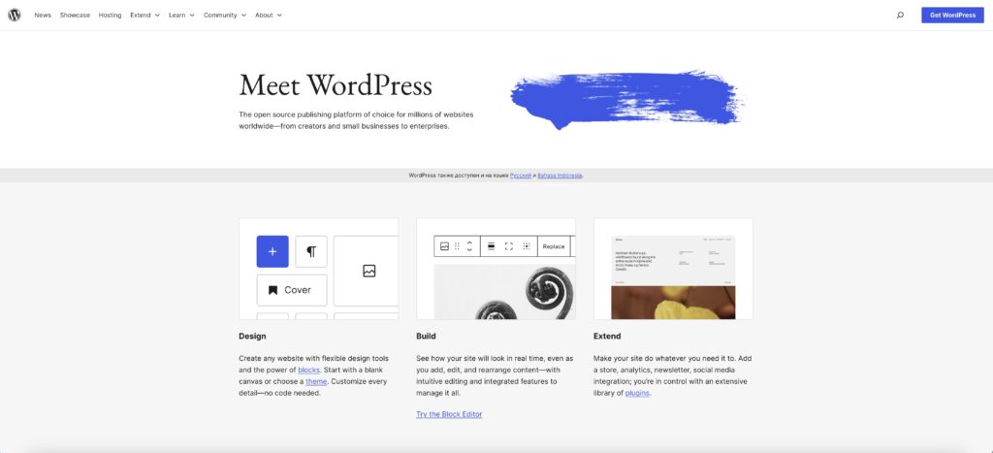Click the content position grid icon
993x453 pixels.
point(527,246)
